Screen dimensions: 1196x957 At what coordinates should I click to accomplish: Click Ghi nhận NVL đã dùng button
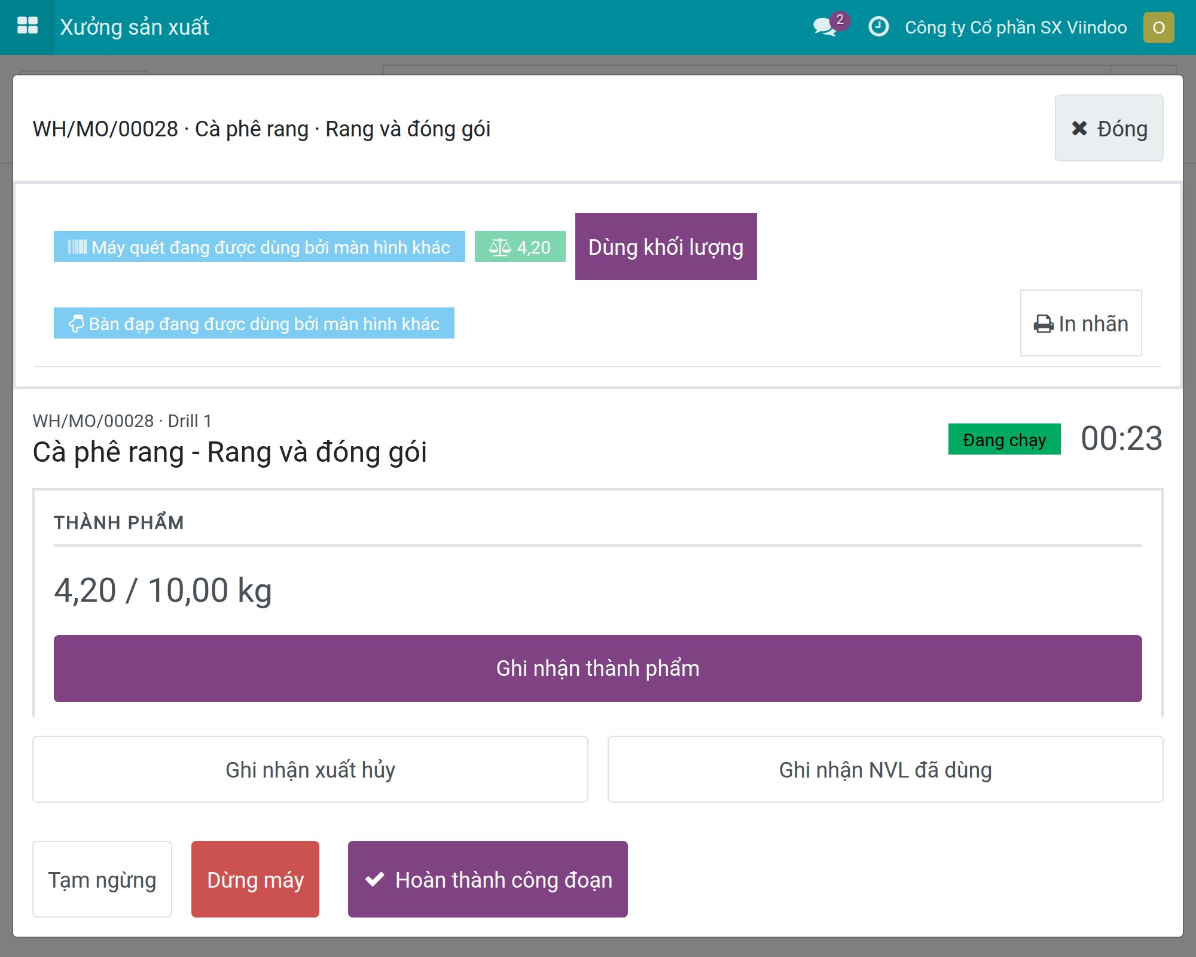click(886, 769)
